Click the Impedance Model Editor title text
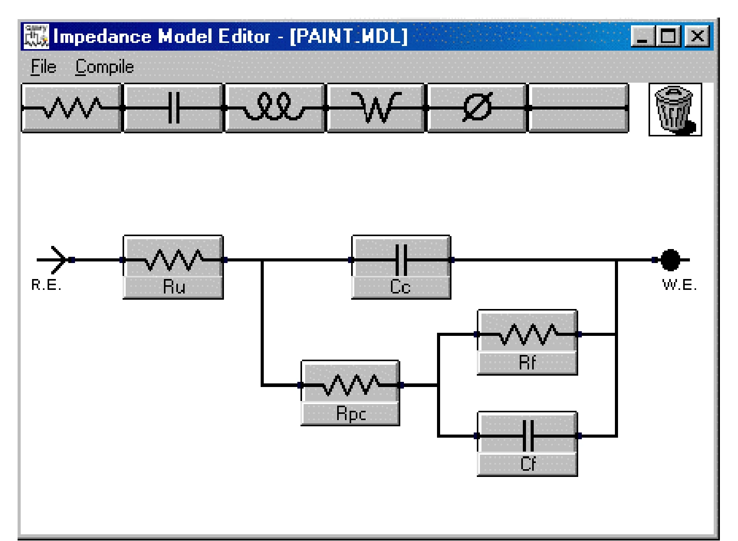This screenshot has height=541, width=738. (231, 37)
